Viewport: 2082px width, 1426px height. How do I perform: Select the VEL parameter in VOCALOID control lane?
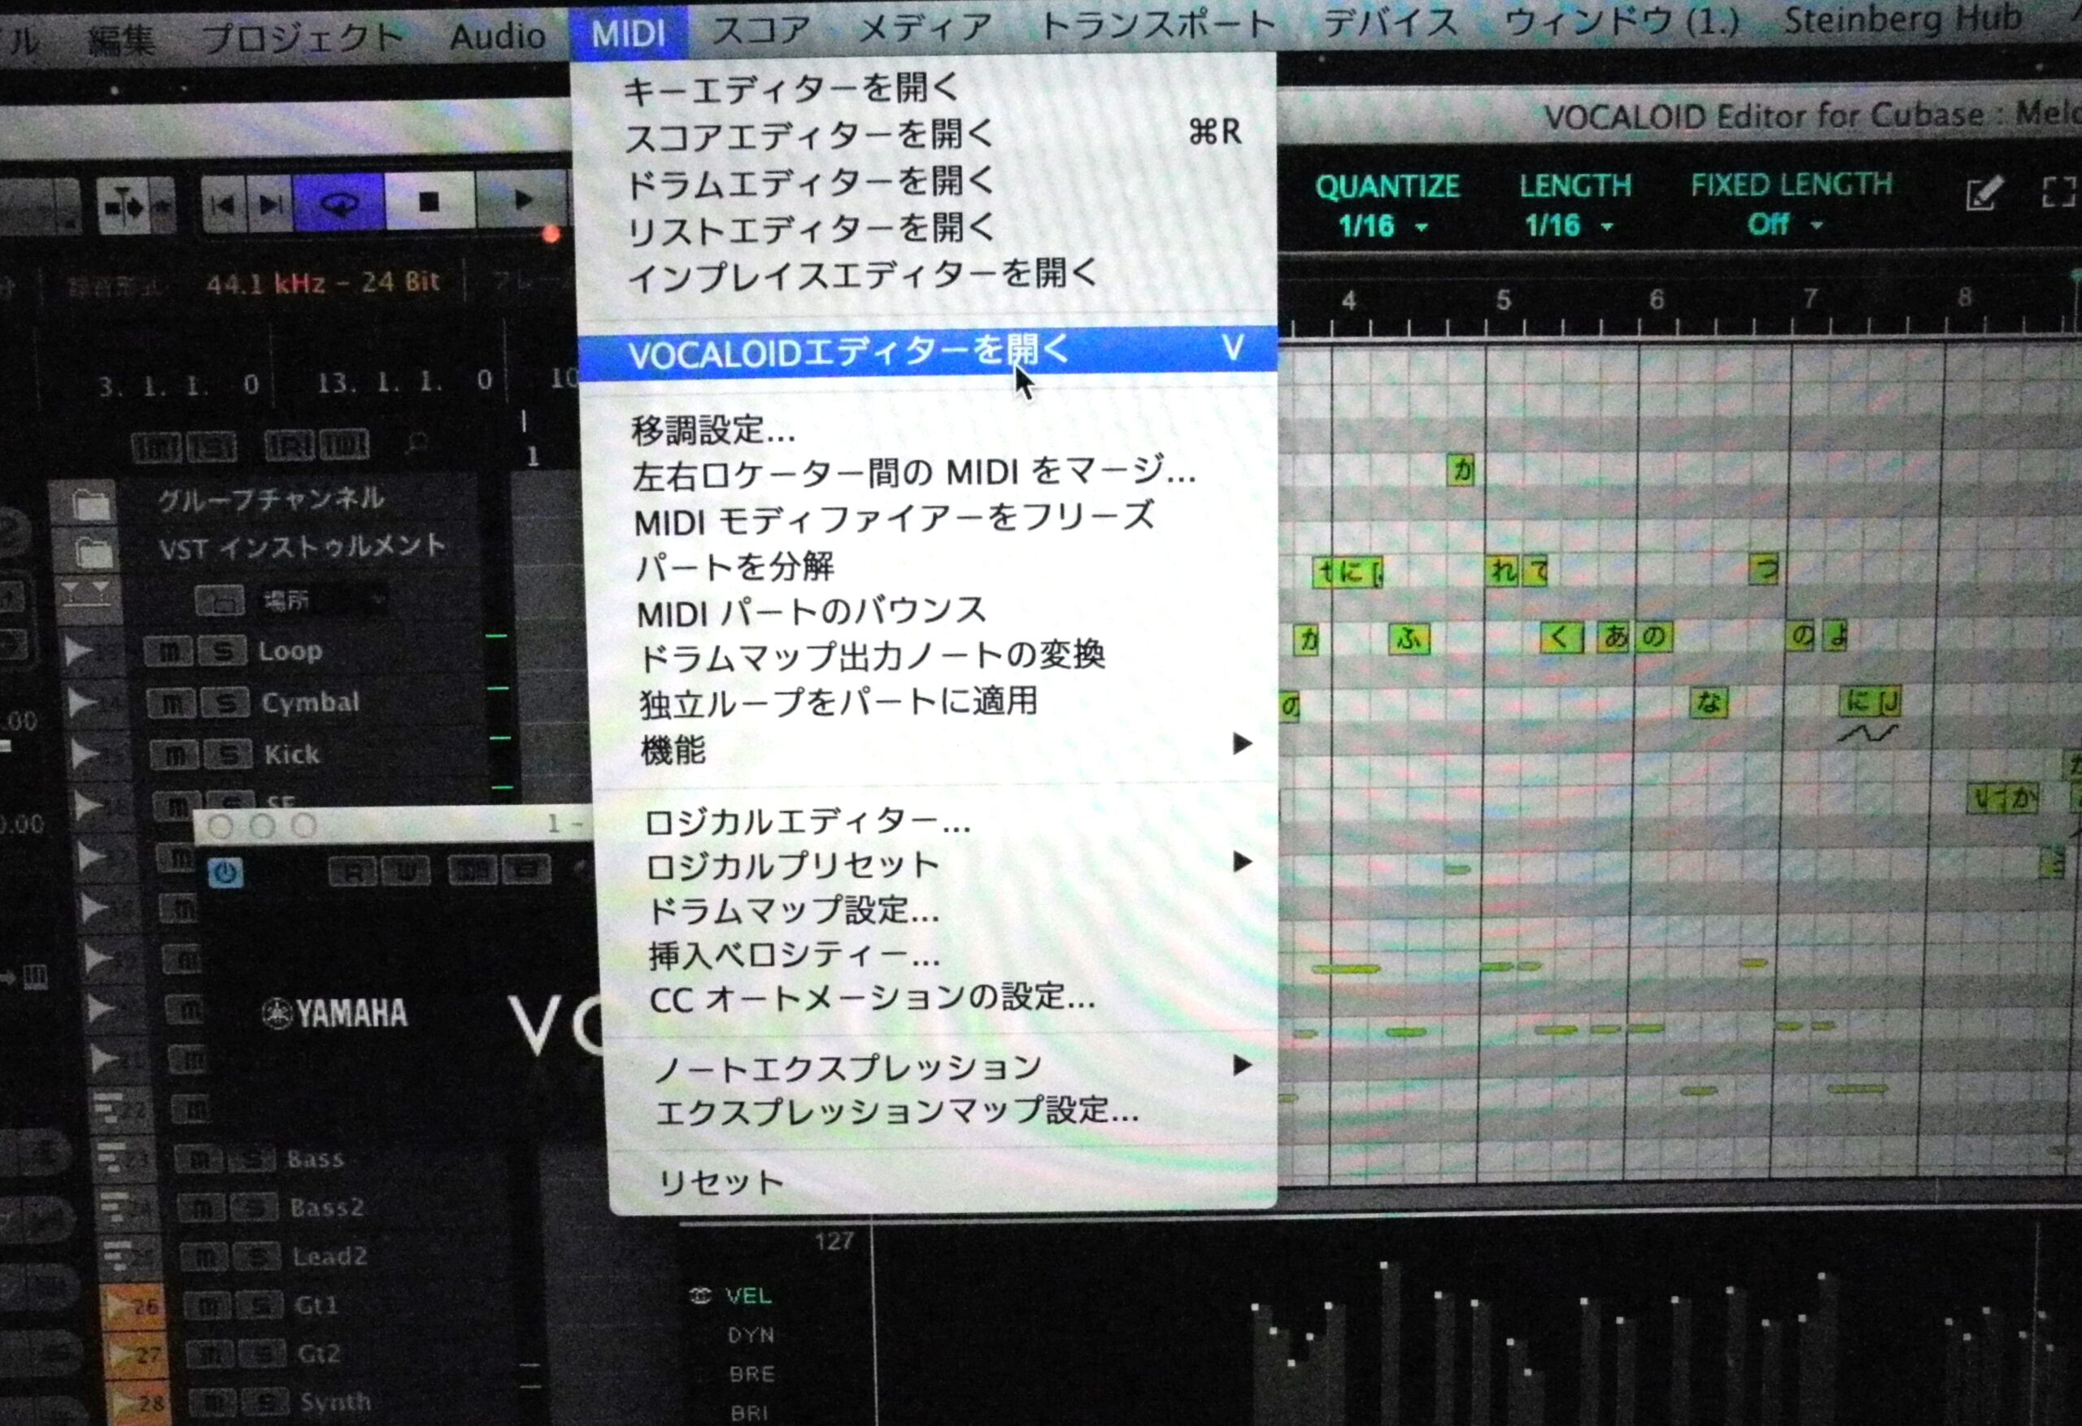click(x=747, y=1296)
